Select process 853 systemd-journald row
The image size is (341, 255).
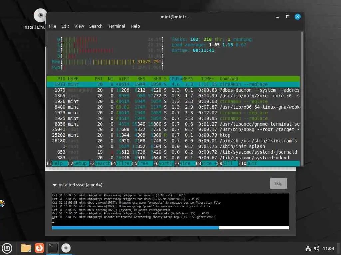(x=173, y=152)
